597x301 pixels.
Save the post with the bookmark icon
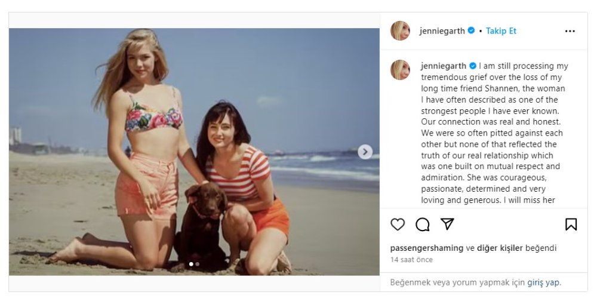571,225
